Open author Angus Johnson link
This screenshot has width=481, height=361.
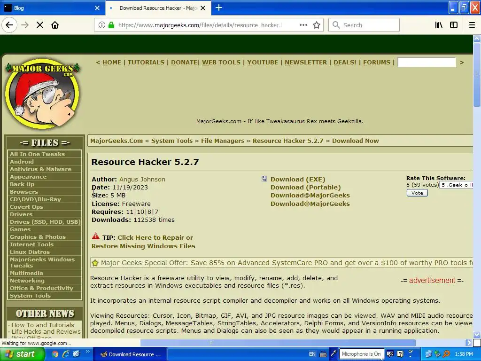click(x=142, y=179)
